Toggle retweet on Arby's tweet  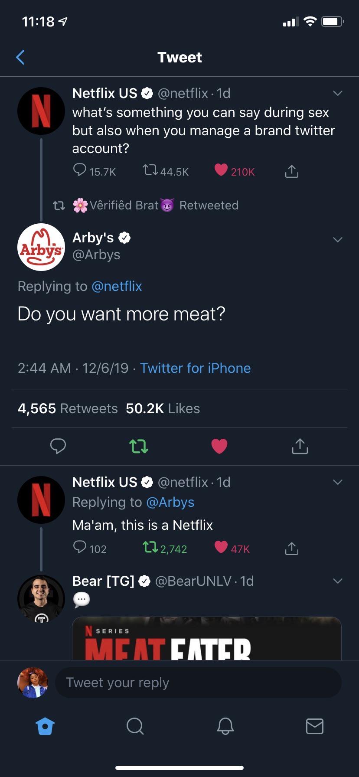click(139, 446)
